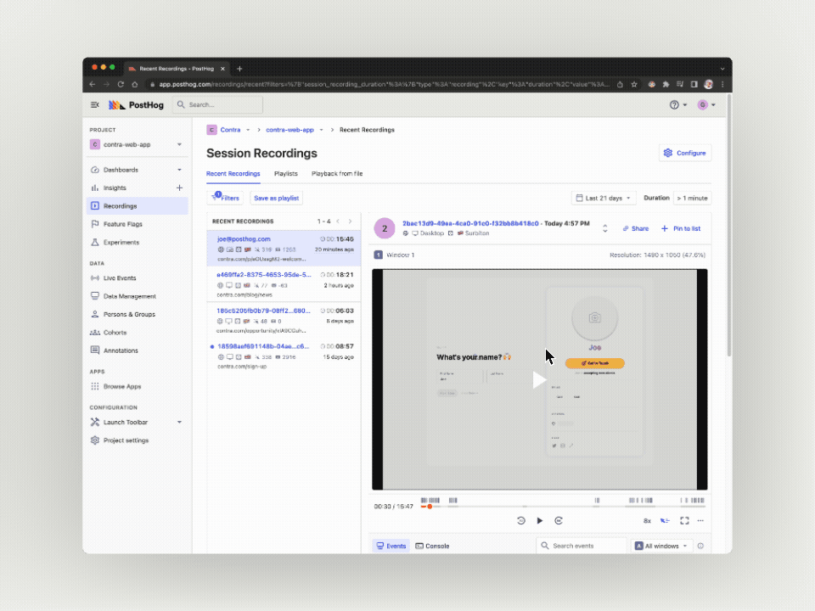Open the All windows dropdown
This screenshot has width=815, height=611.
point(661,546)
